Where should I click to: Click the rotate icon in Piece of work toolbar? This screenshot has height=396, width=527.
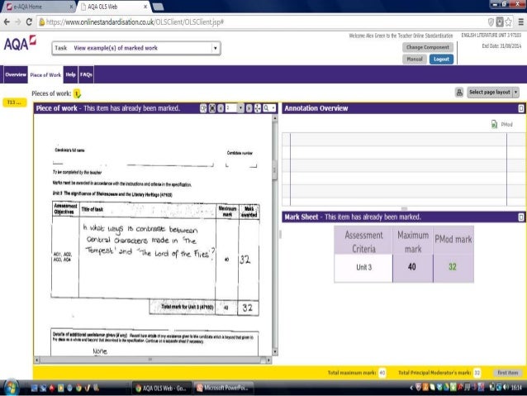203,108
